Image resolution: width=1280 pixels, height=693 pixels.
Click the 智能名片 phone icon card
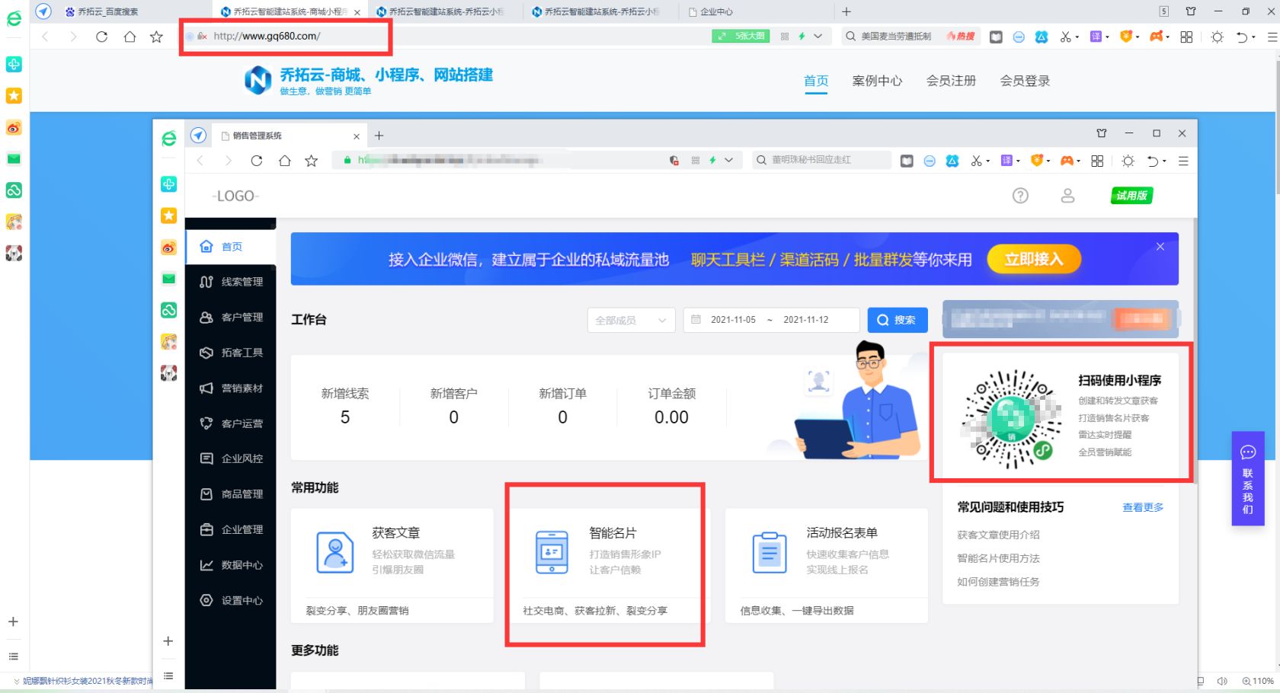pyautogui.click(x=551, y=553)
